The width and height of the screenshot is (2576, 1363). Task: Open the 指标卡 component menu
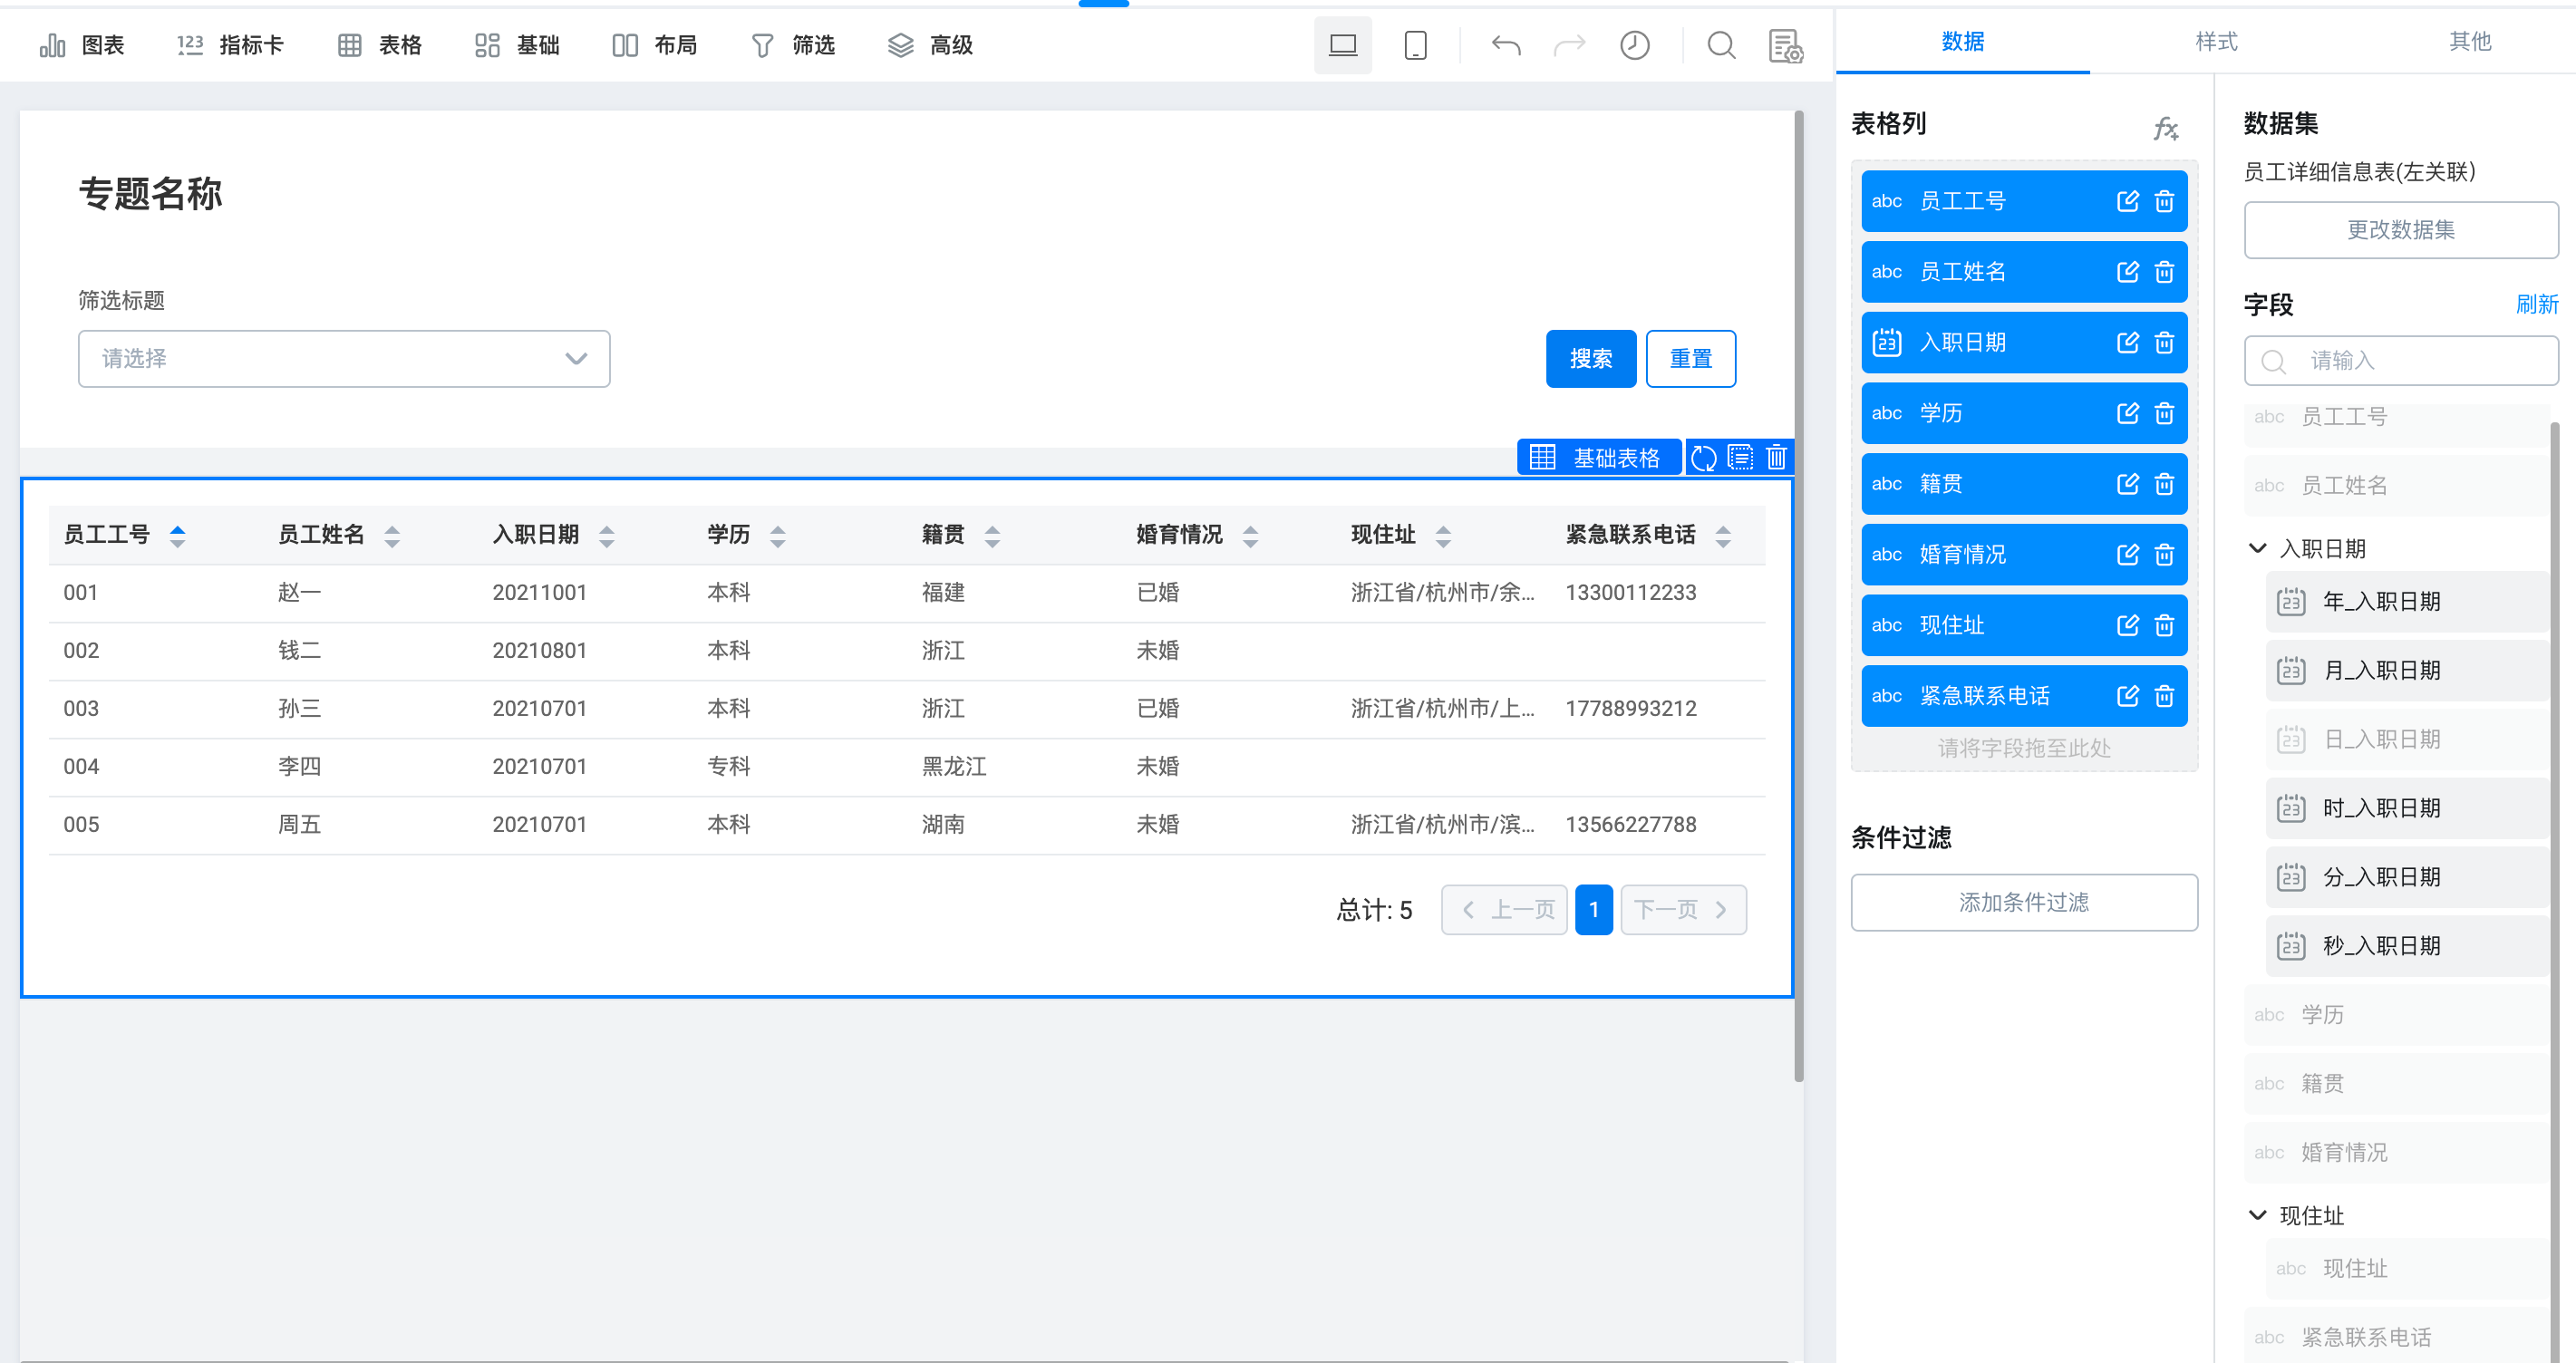(230, 45)
